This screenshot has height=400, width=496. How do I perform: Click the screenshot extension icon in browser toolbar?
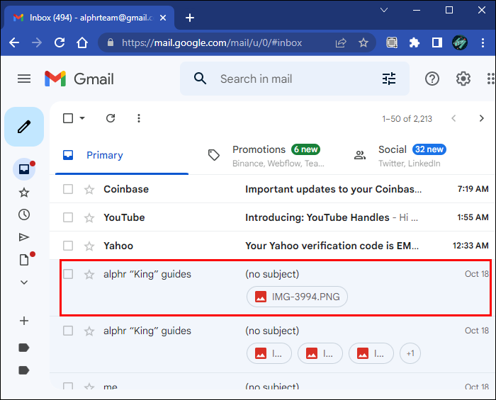(392, 42)
